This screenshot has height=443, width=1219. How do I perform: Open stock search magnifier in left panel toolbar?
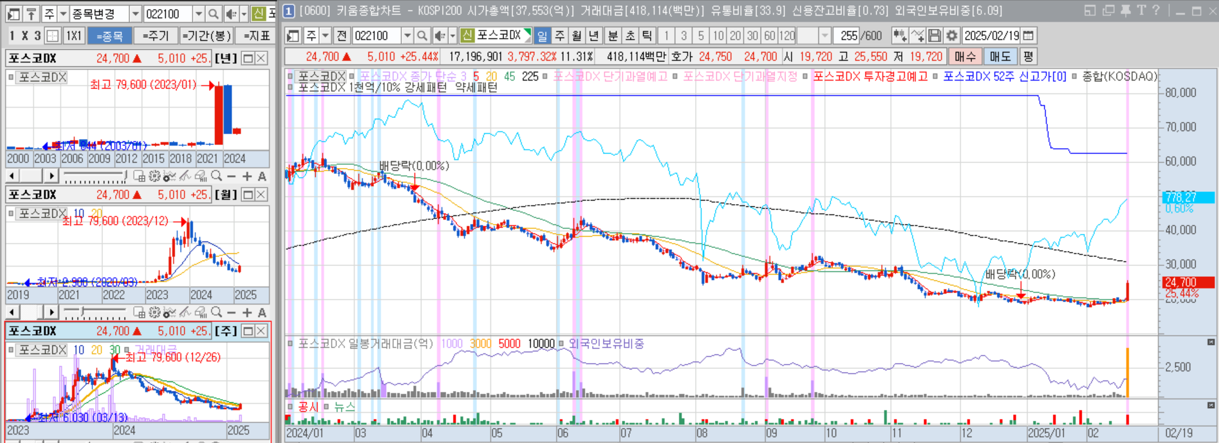(213, 14)
